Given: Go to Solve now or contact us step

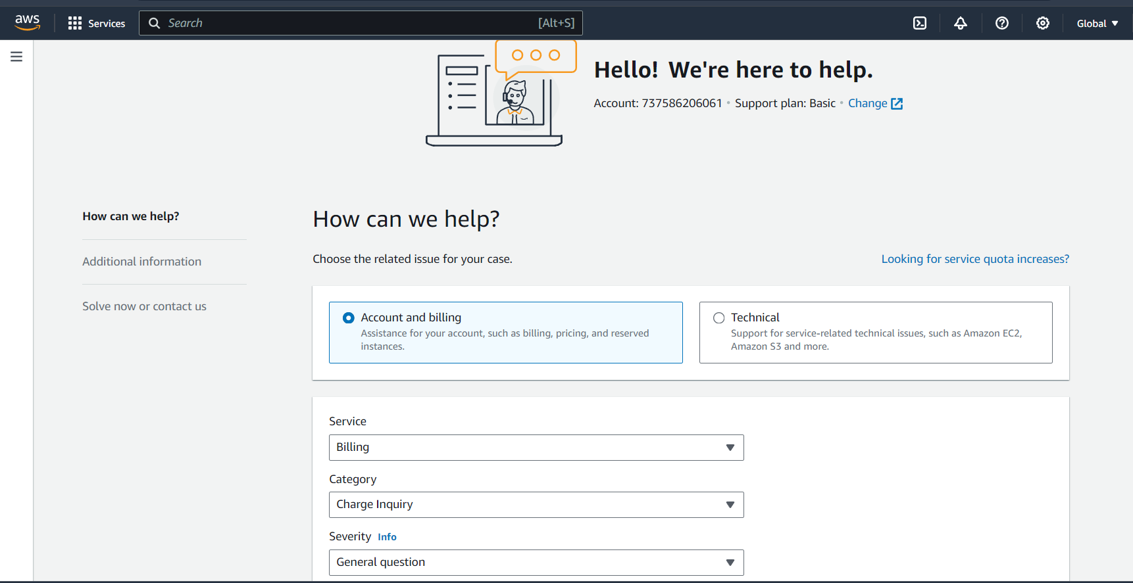Looking at the screenshot, I should point(144,306).
